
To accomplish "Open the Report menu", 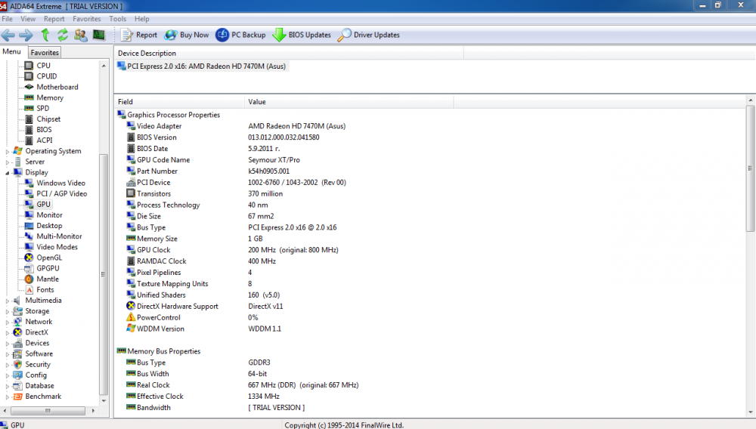I will click(x=54, y=19).
